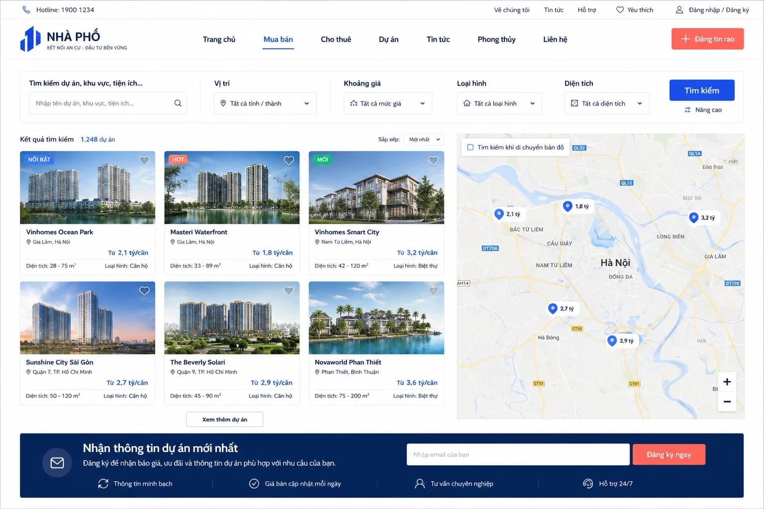Click the Hỗ trợ 24/7 headset icon
Screen dimensions: 764x509
click(x=588, y=484)
